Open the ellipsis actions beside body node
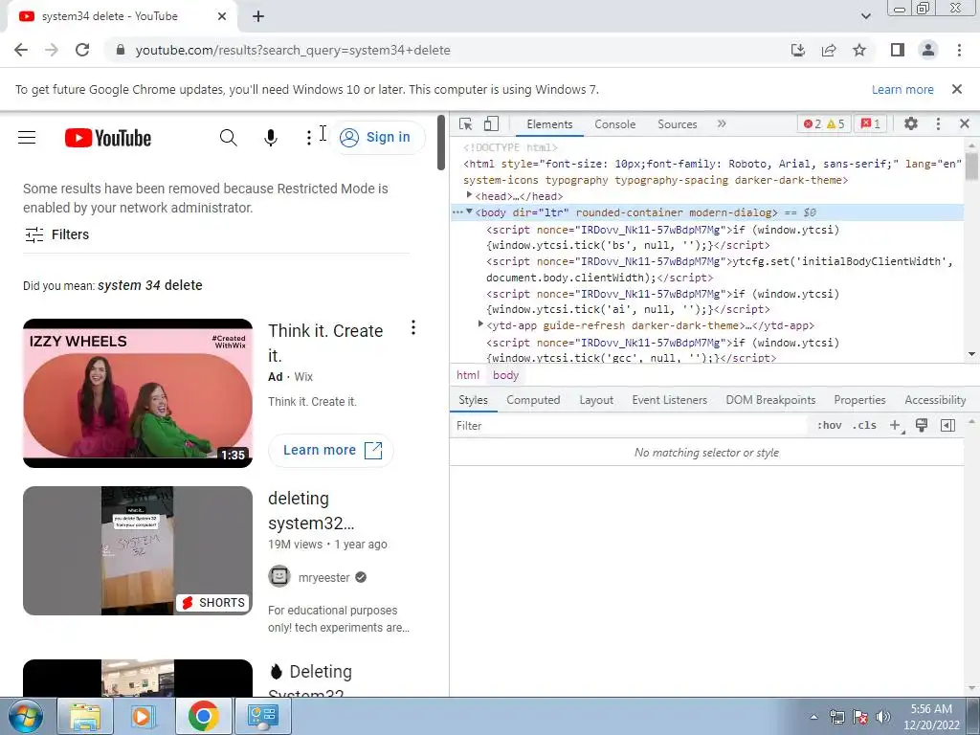Viewport: 980px width, 735px height. [x=457, y=212]
